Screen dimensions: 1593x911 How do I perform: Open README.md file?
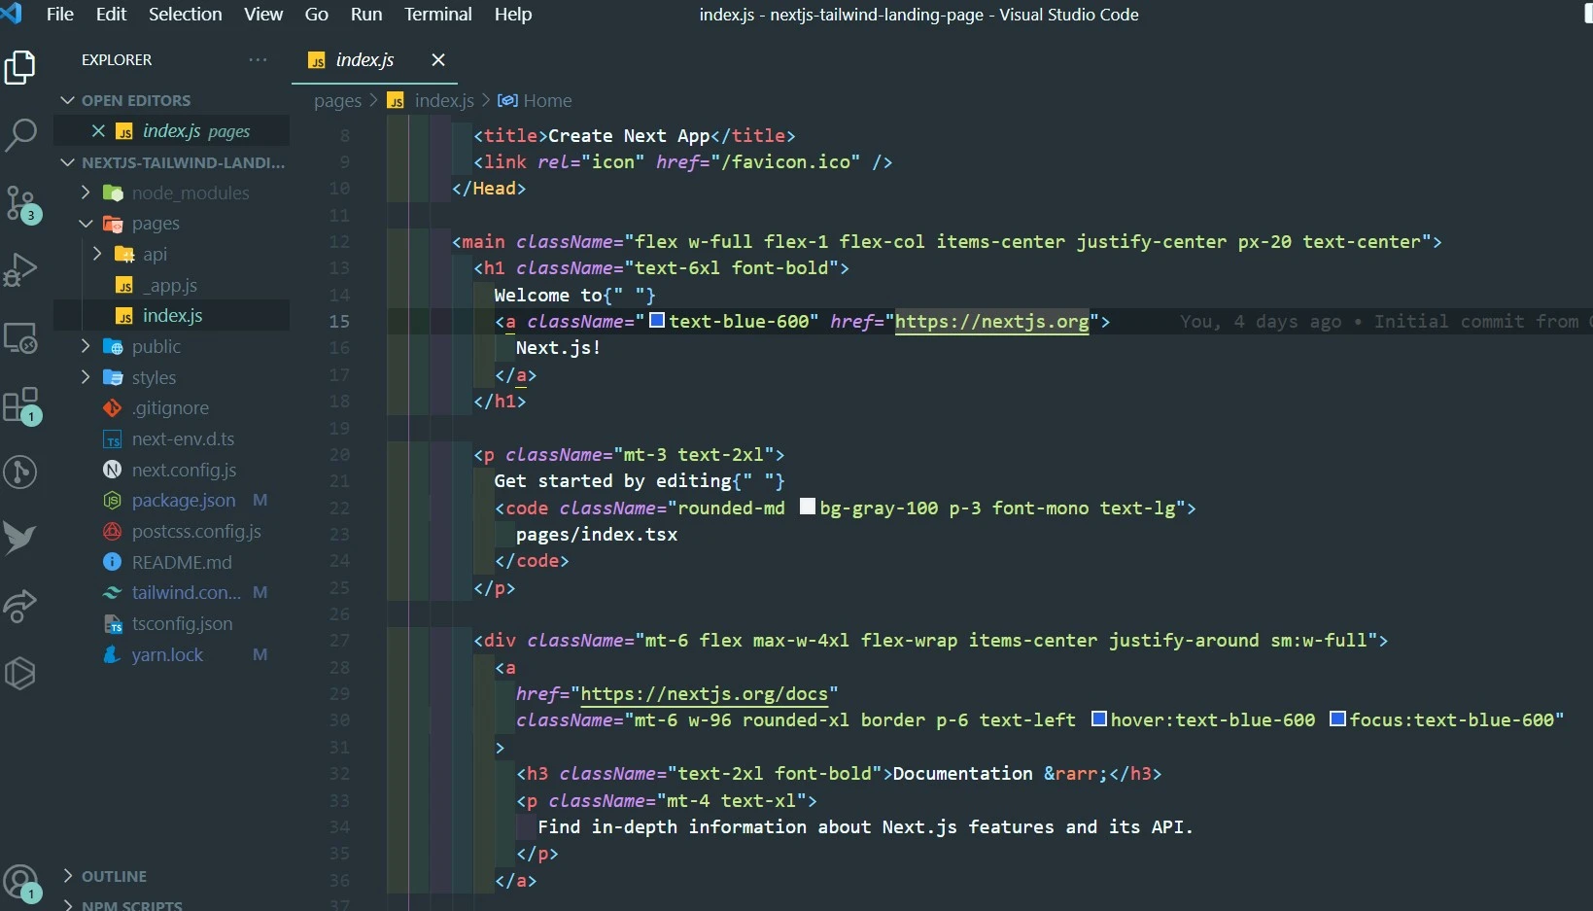pos(171,563)
